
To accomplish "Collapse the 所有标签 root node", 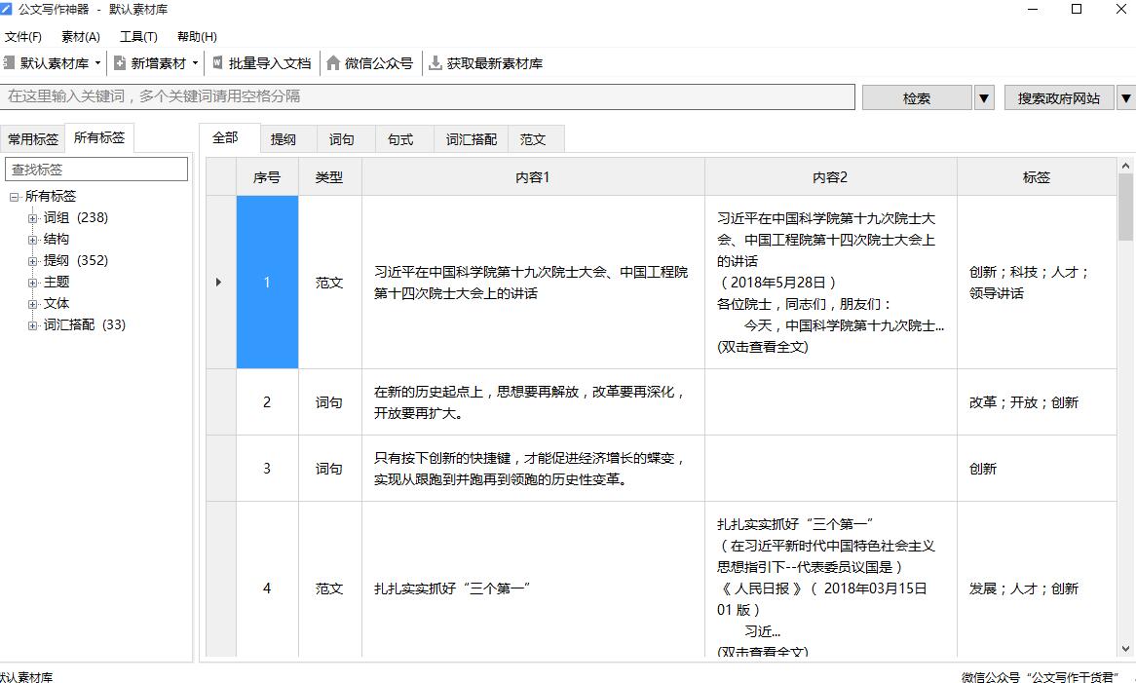I will coord(15,197).
